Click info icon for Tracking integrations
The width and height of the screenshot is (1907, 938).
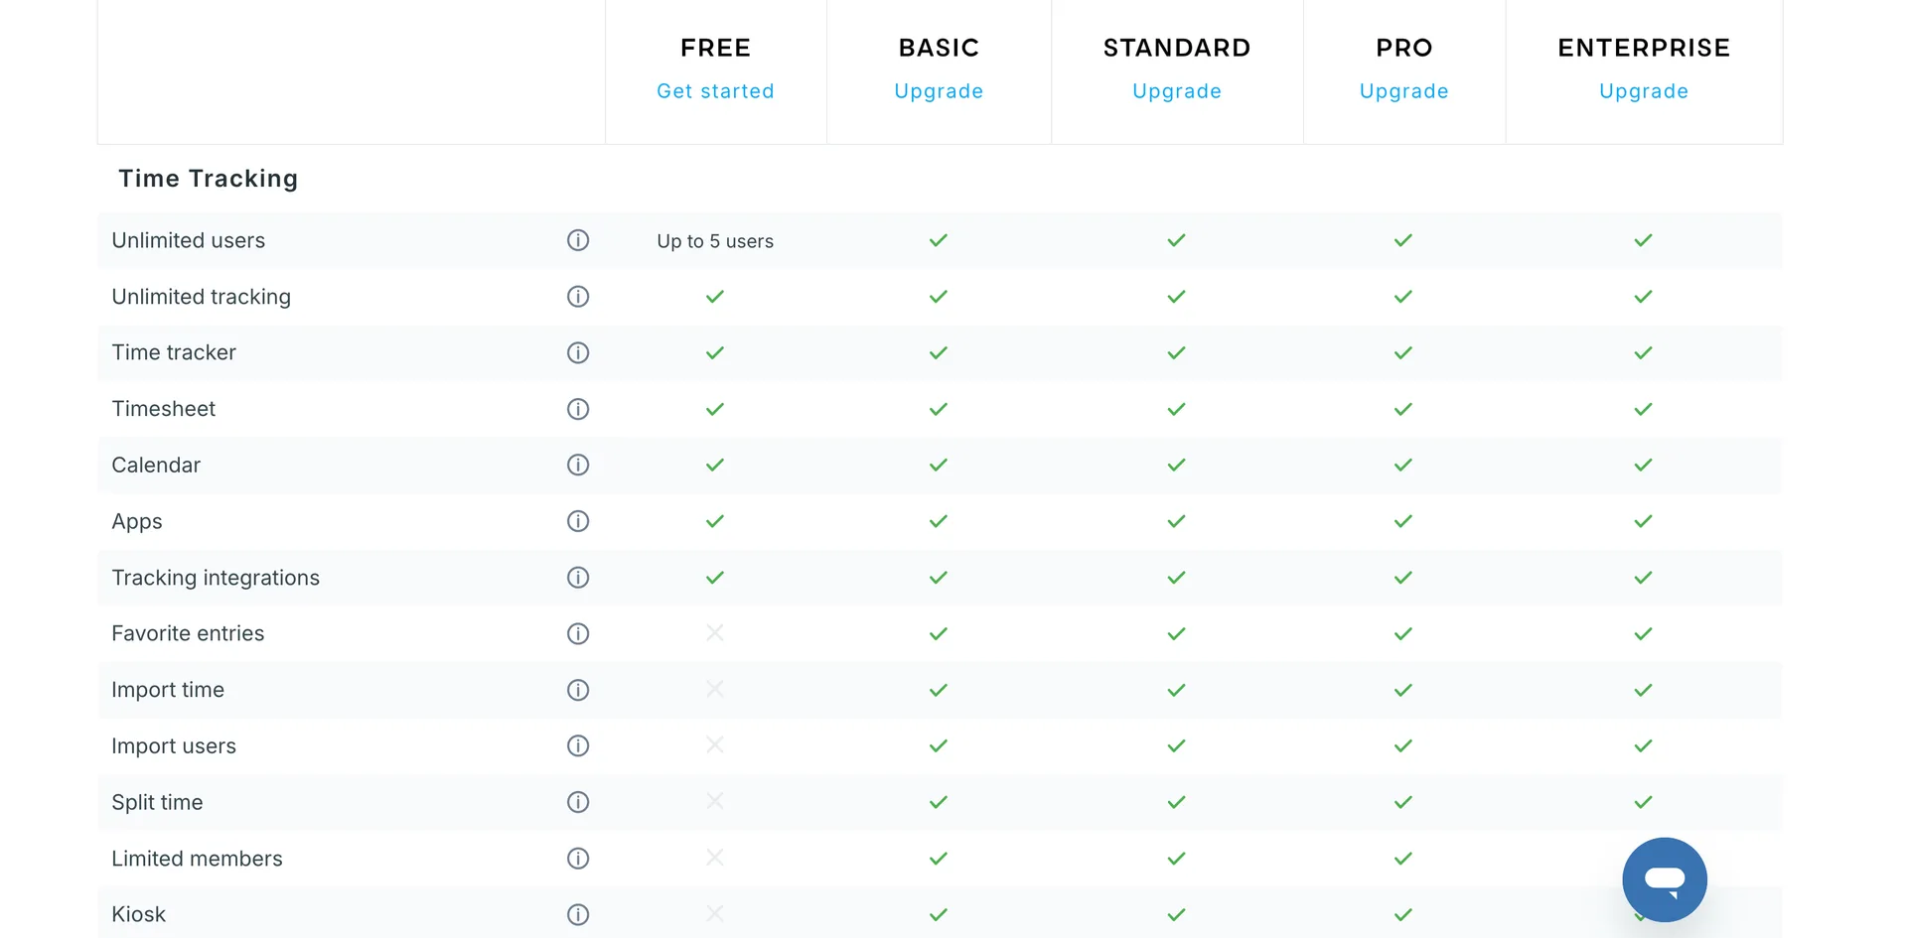578,578
